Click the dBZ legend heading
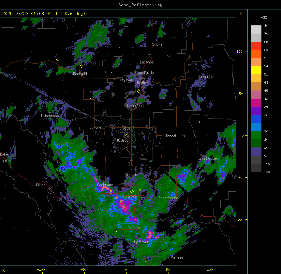 (264, 17)
